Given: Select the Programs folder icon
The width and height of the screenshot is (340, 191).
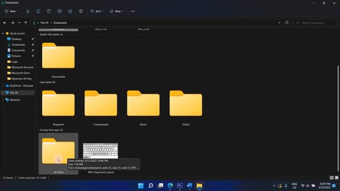Looking at the screenshot, I should click(x=58, y=103).
